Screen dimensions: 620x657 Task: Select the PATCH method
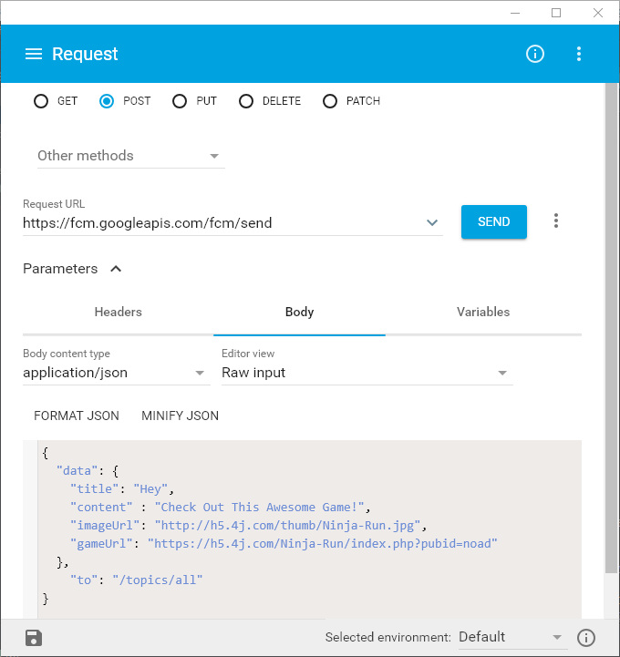[x=330, y=101]
